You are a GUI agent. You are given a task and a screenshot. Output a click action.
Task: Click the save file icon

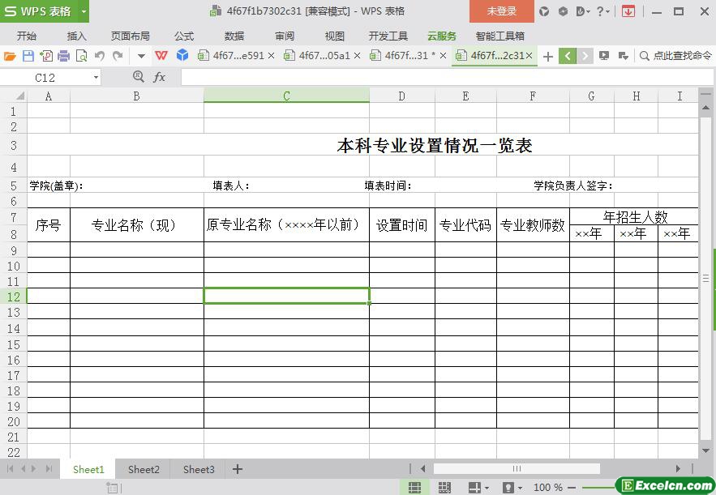click(x=28, y=56)
